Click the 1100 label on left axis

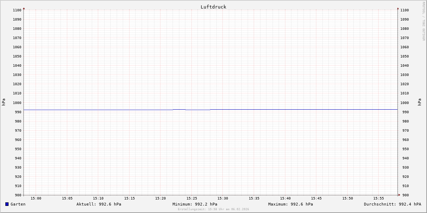pyautogui.click(x=17, y=10)
